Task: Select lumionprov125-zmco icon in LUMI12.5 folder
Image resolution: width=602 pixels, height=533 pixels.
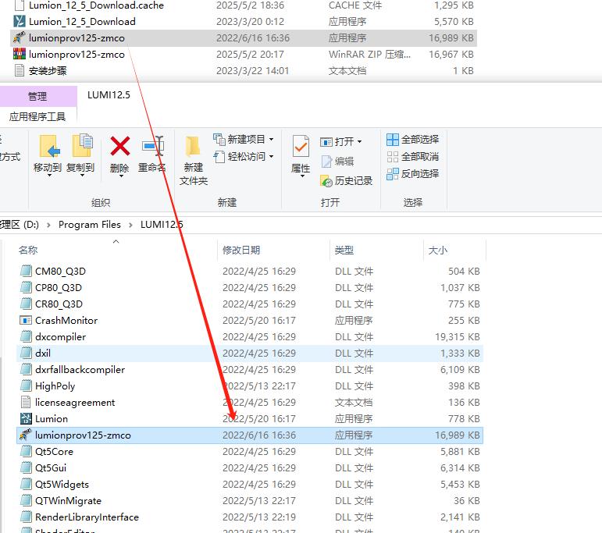Action: (x=26, y=435)
